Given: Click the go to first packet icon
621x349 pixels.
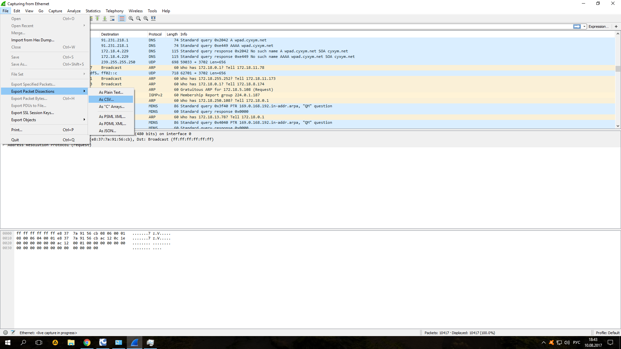Looking at the screenshot, I should (x=97, y=18).
